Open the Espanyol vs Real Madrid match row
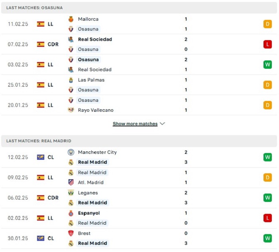The width and height of the screenshot is (279, 252). click(139, 218)
